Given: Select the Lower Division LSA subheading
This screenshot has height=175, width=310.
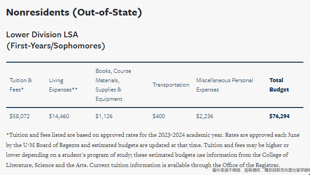Looking at the screenshot, I should click(42, 35).
